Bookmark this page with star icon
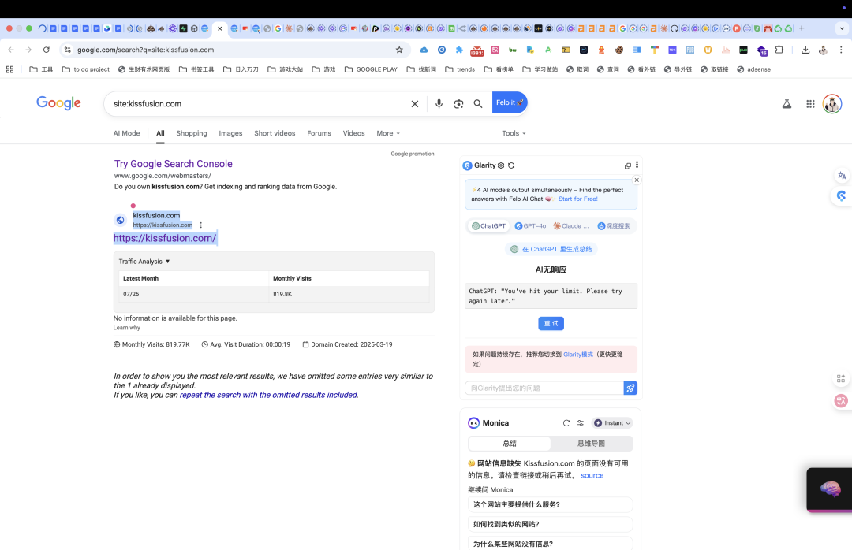The width and height of the screenshot is (852, 550). click(x=399, y=50)
